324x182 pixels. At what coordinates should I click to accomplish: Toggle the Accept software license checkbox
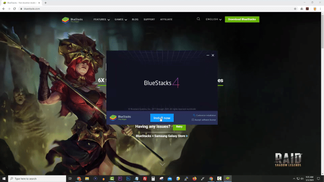(193, 119)
